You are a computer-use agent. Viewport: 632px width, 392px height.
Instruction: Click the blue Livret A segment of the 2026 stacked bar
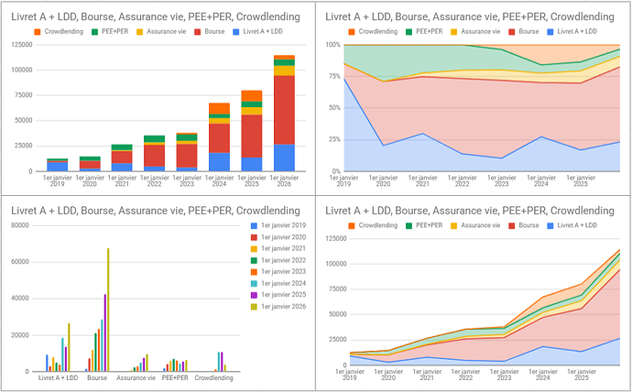pyautogui.click(x=286, y=158)
